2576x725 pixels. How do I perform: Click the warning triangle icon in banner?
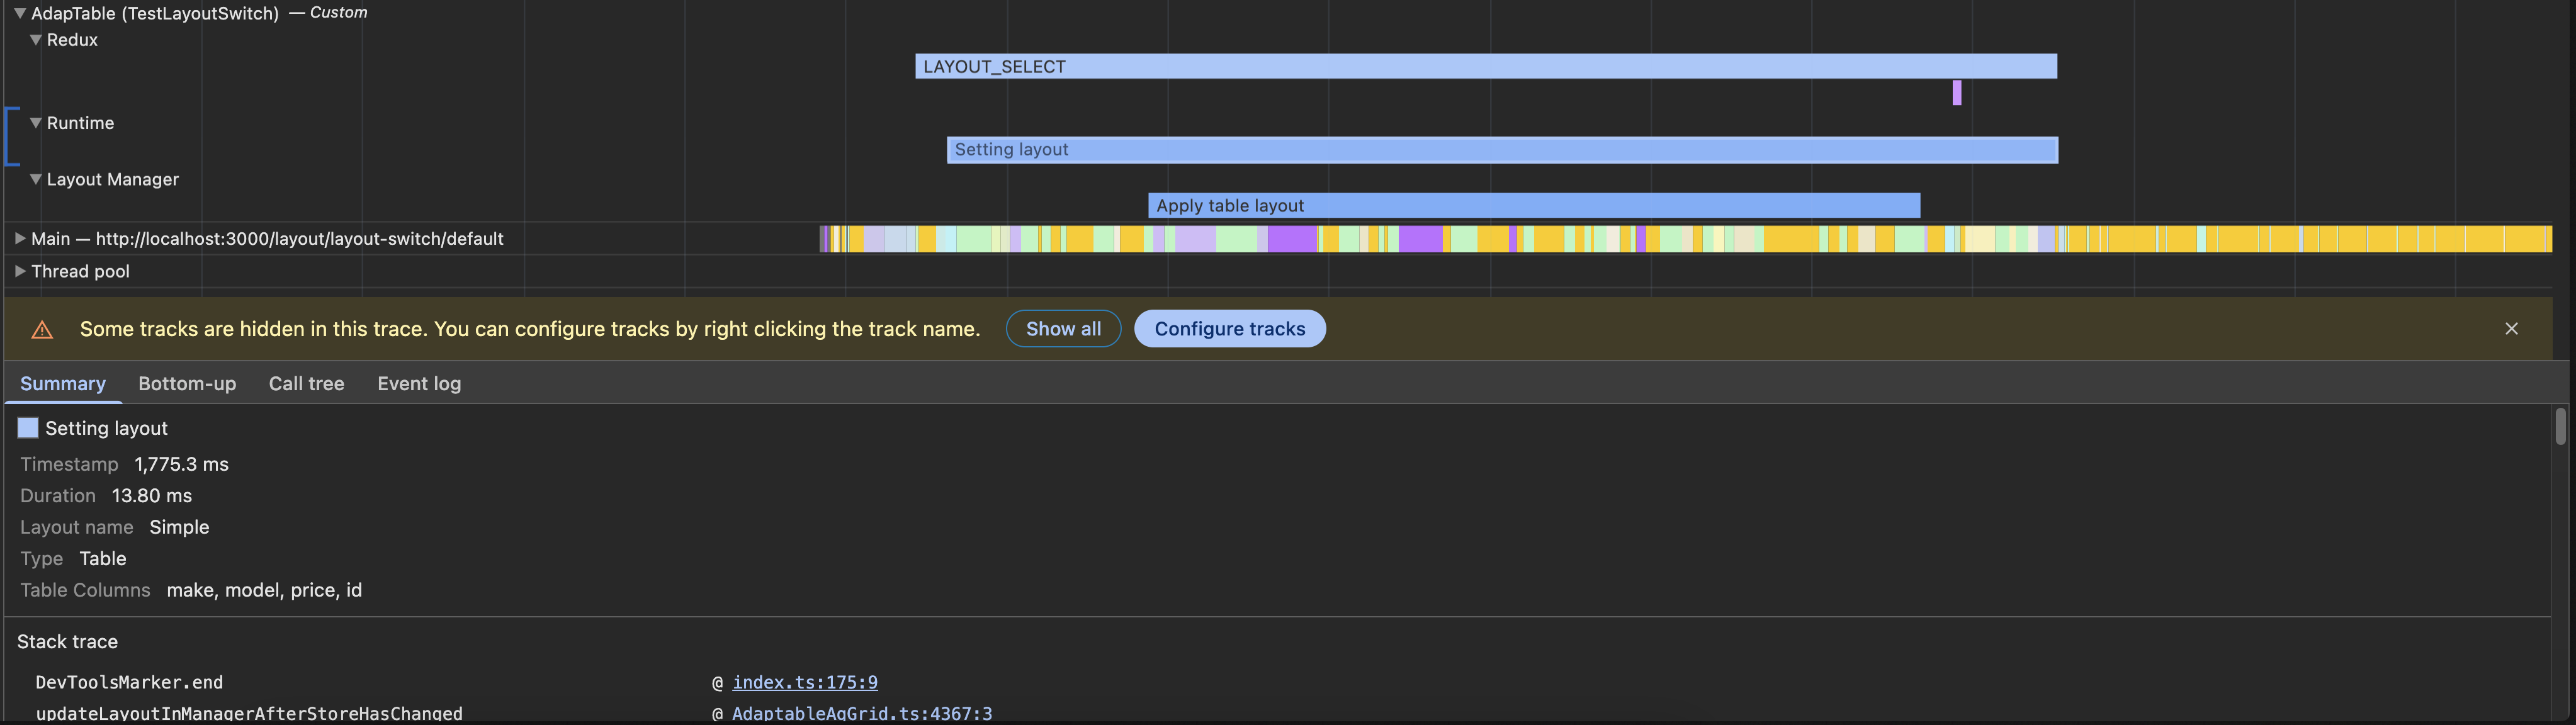pos(42,329)
